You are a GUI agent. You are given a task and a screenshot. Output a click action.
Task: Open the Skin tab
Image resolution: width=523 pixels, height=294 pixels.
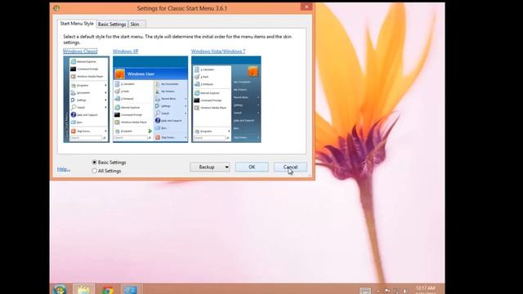pos(136,24)
